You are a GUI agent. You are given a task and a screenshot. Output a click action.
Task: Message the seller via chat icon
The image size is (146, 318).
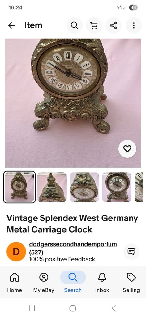(x=131, y=252)
